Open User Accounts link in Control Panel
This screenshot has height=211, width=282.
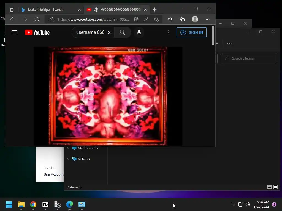tap(54, 174)
